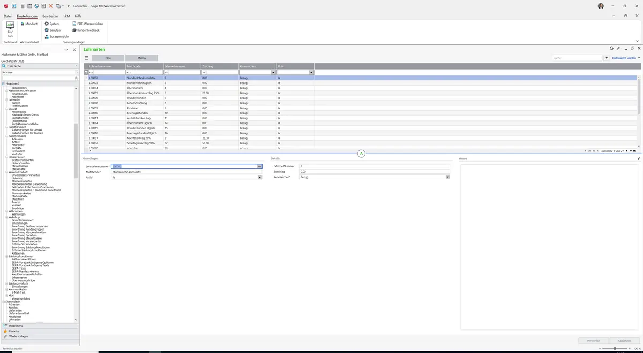Open the Hilfe menu

click(78, 16)
